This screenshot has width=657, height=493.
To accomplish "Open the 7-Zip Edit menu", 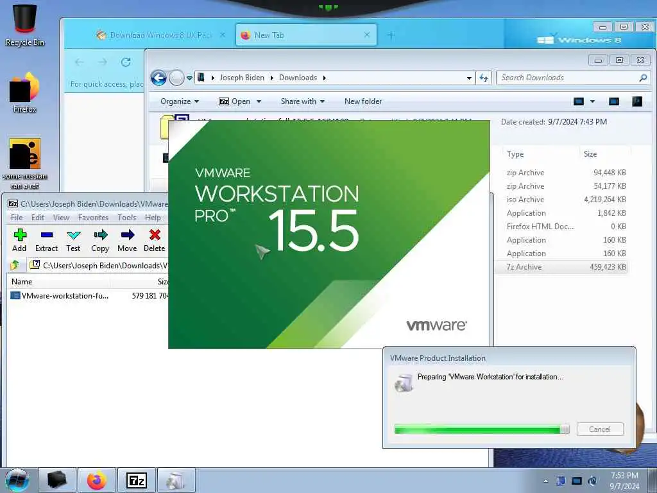I will [38, 217].
